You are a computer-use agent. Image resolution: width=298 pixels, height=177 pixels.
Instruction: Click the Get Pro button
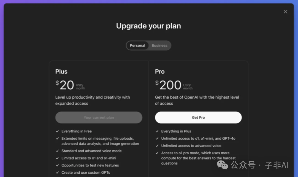(198, 118)
